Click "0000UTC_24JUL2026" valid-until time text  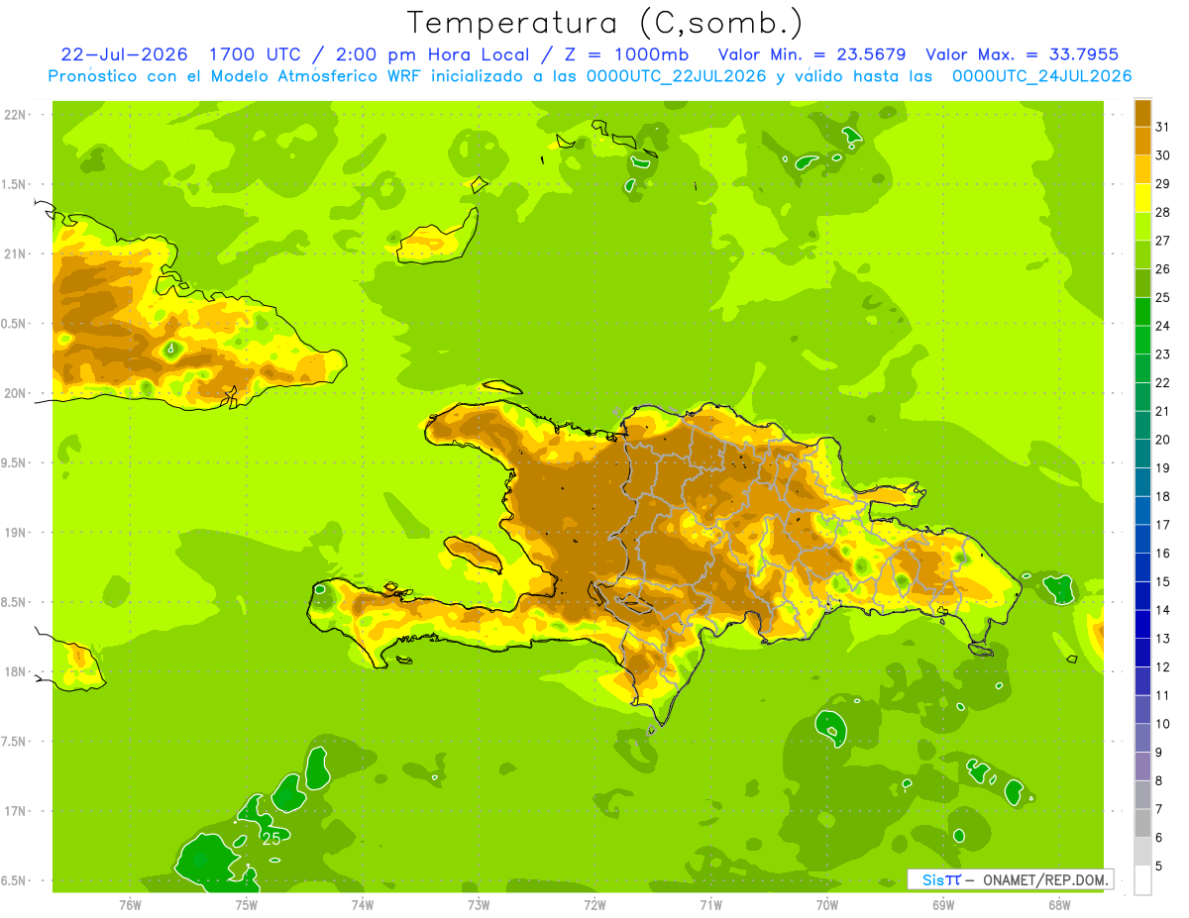[1041, 76]
